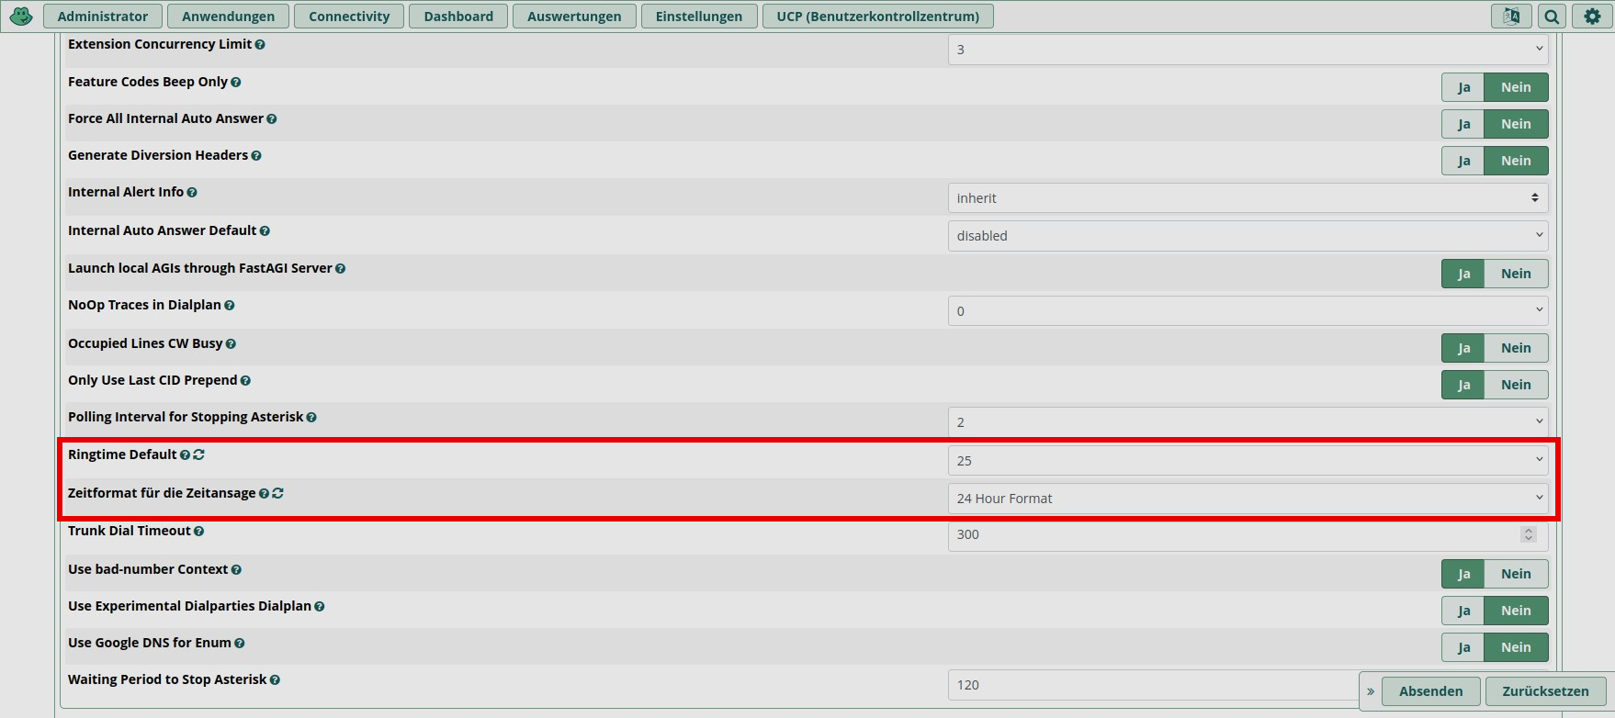
Task: Set Feature Codes Beep Only to Ja
Action: tap(1463, 87)
